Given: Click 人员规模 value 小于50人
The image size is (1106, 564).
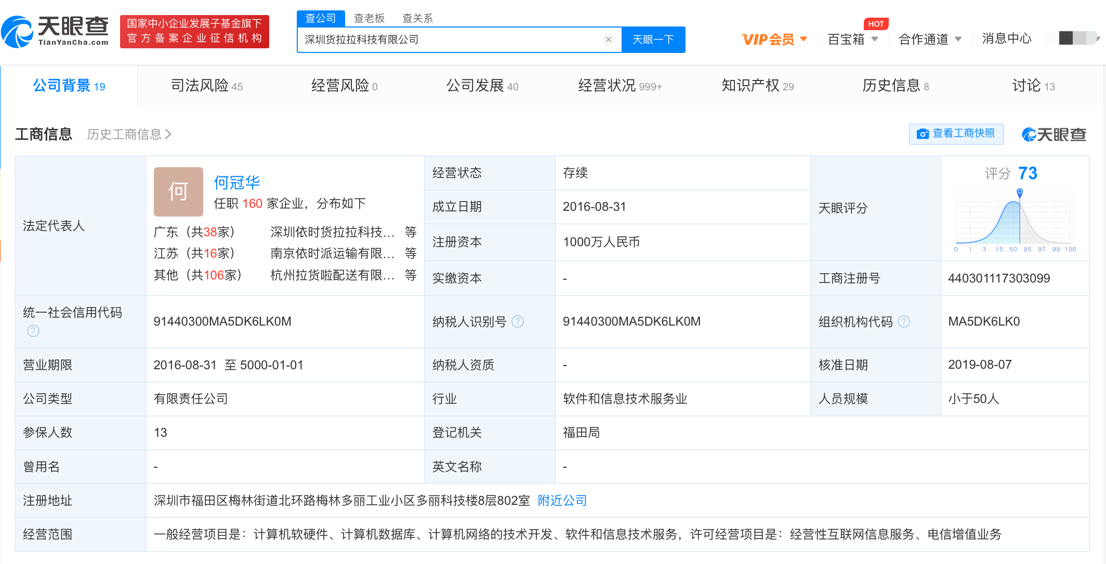Looking at the screenshot, I should click(973, 399).
